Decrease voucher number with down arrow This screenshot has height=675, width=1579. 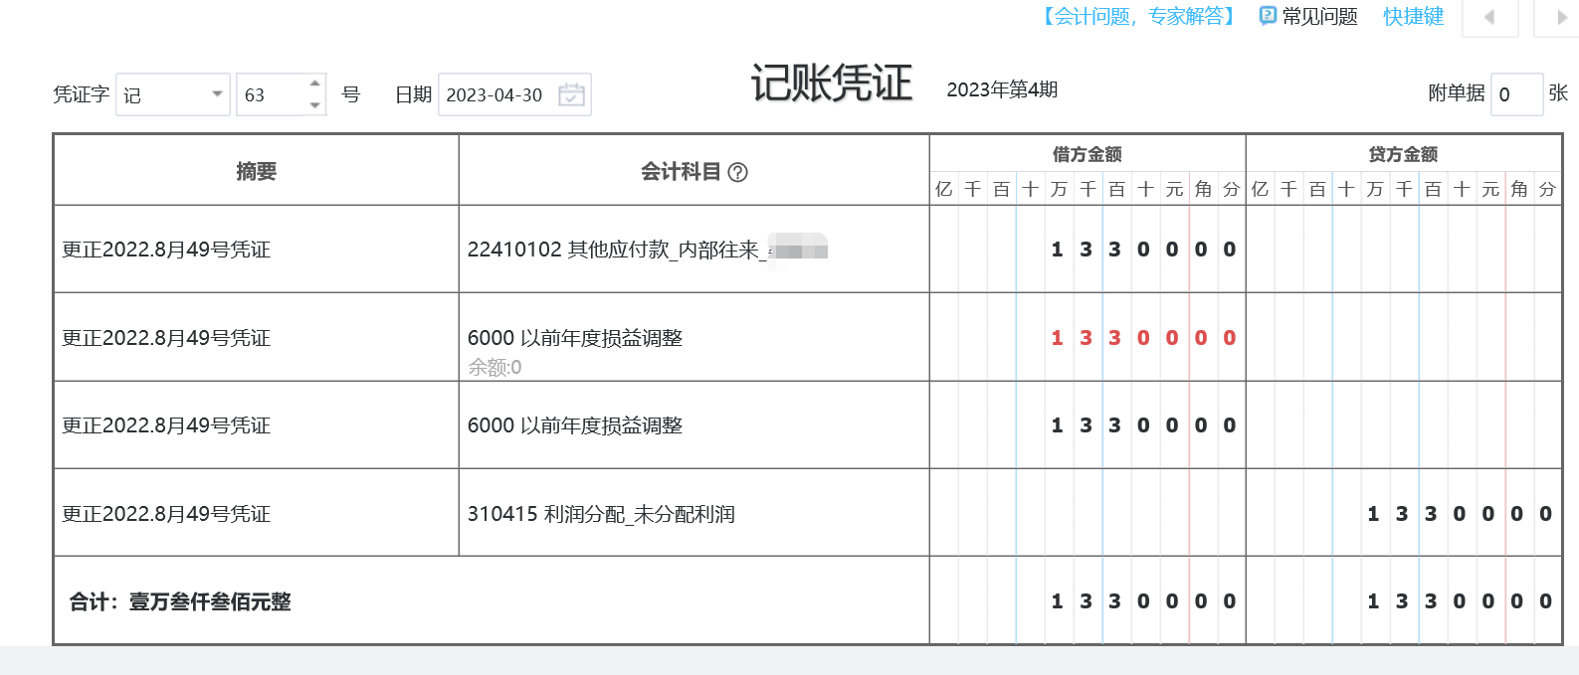point(315,105)
